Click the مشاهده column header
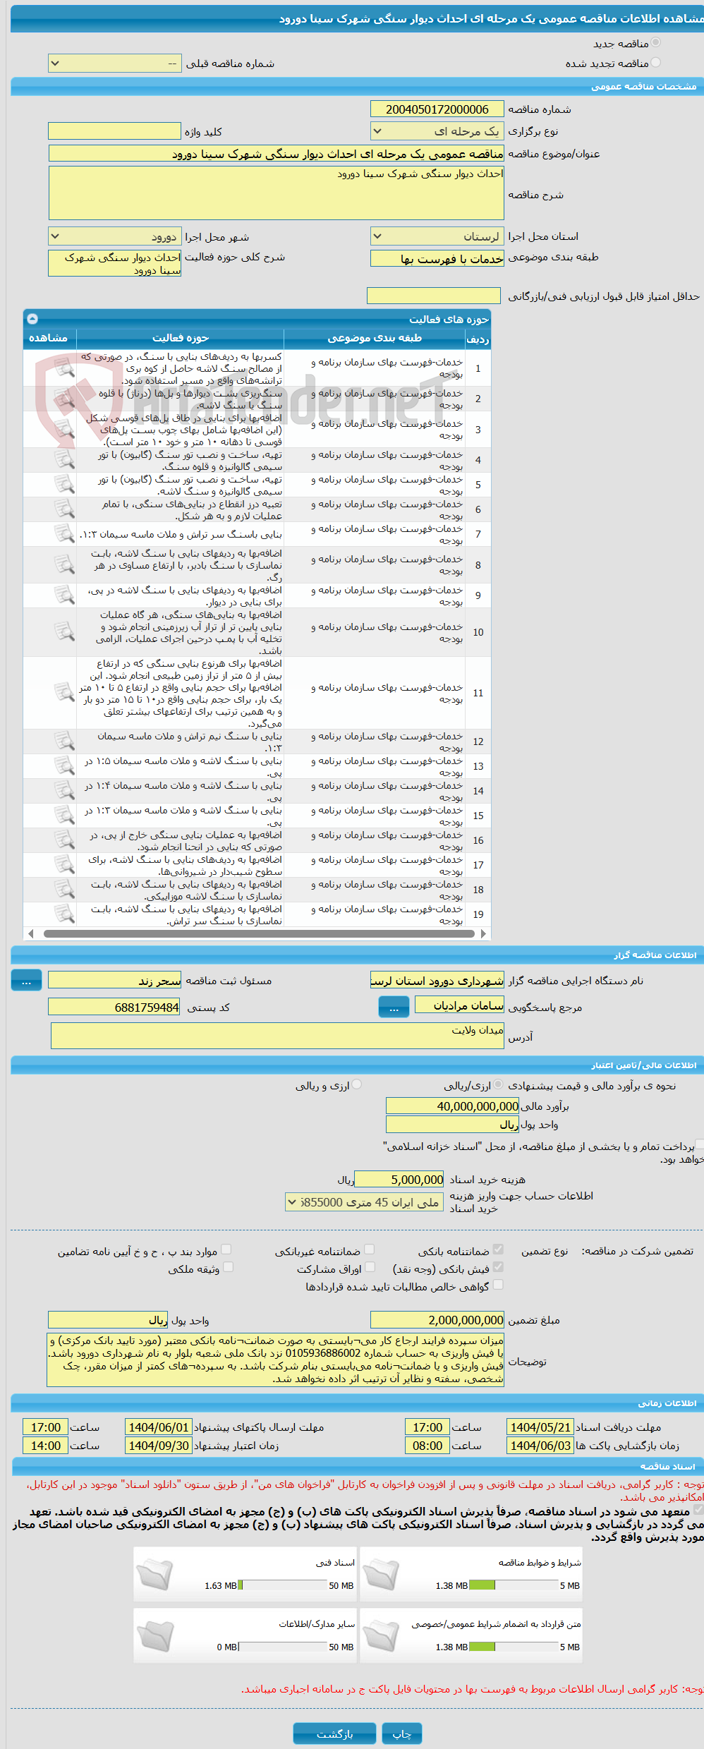The image size is (704, 1749). pyautogui.click(x=49, y=339)
